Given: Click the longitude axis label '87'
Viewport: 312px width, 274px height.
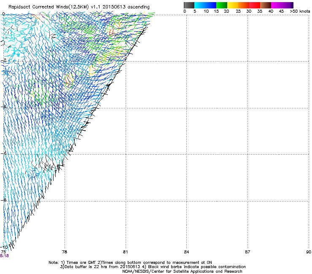Looking at the screenshot, I should click(x=247, y=252).
